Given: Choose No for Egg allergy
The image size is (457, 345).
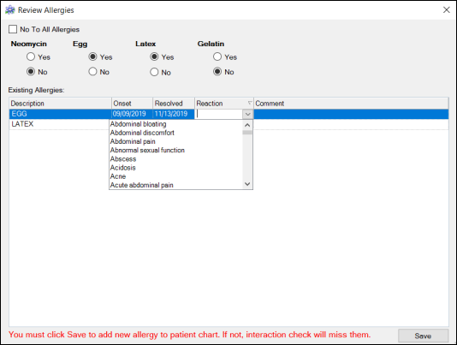Looking at the screenshot, I should [92, 71].
